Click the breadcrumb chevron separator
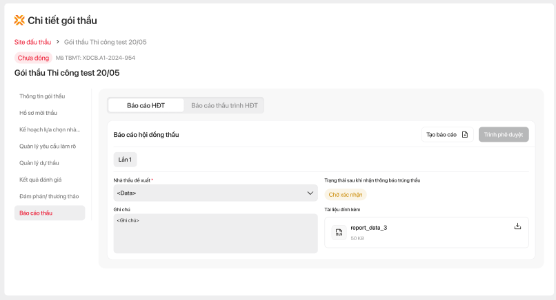The height and width of the screenshot is (300, 556). click(x=58, y=42)
